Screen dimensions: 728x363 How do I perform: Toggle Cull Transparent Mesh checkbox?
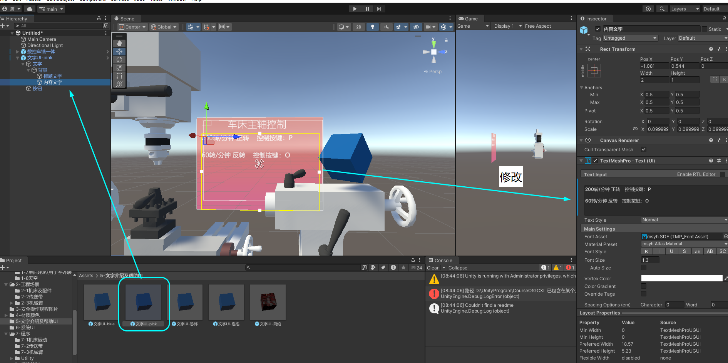[x=643, y=149]
